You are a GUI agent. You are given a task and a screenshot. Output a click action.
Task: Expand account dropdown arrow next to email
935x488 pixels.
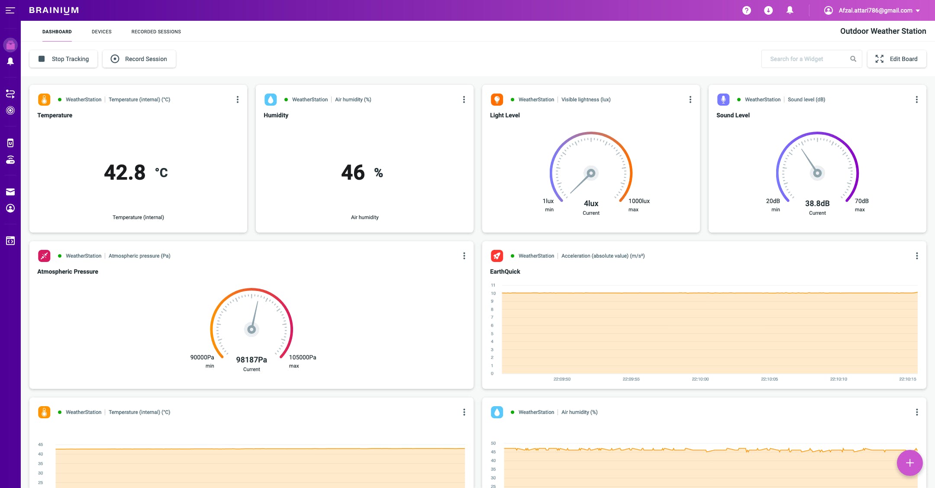[918, 11]
